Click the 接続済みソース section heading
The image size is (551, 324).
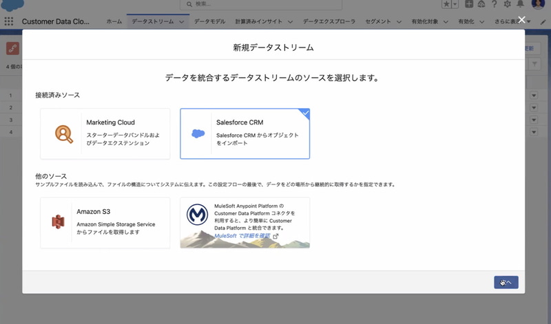coord(58,95)
